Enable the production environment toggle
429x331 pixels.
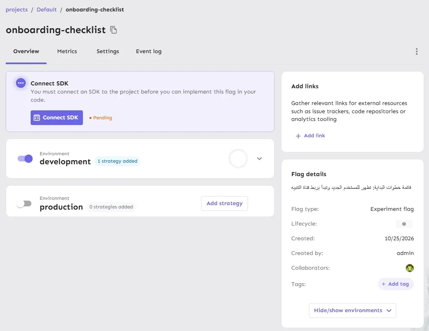tap(24, 204)
